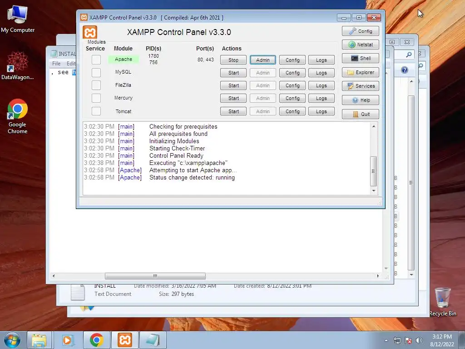Start the MySQL module
The width and height of the screenshot is (465, 349).
tap(233, 73)
